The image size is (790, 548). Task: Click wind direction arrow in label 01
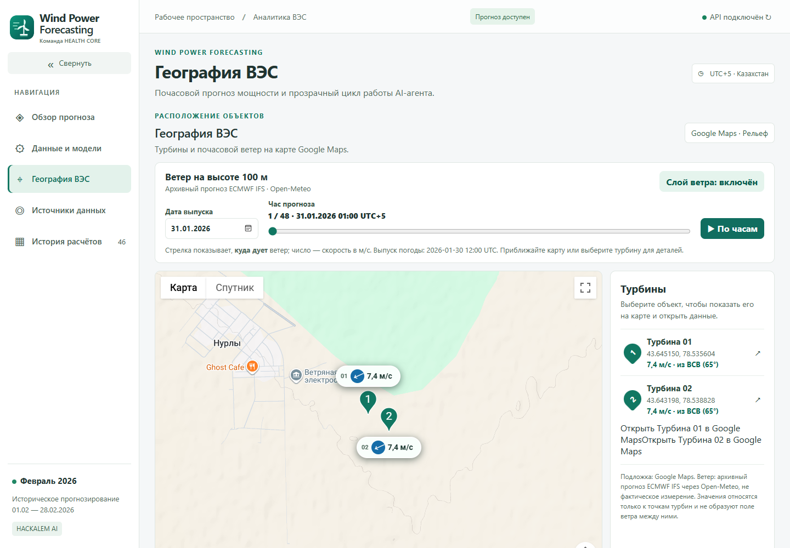(358, 376)
